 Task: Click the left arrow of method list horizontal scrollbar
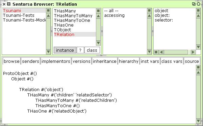[x=161, y=52]
